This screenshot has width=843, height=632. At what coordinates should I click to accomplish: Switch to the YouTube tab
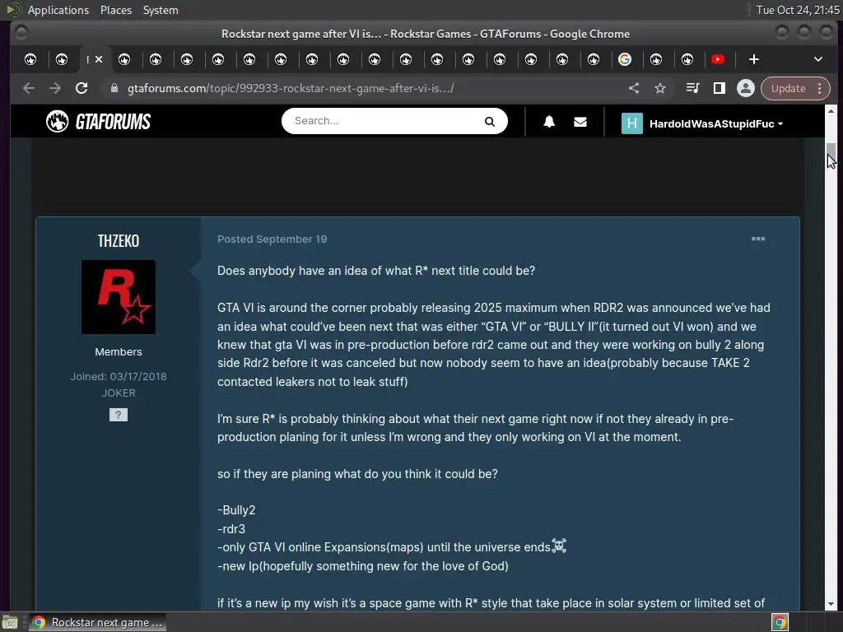718,59
